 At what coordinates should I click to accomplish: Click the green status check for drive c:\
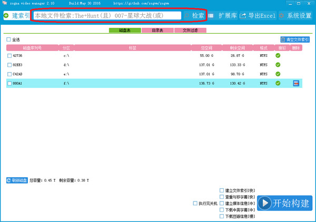pos(278,56)
